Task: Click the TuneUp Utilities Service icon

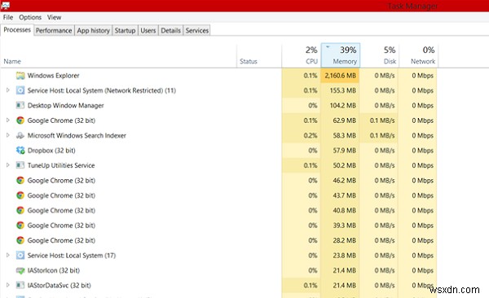Action: 20,165
